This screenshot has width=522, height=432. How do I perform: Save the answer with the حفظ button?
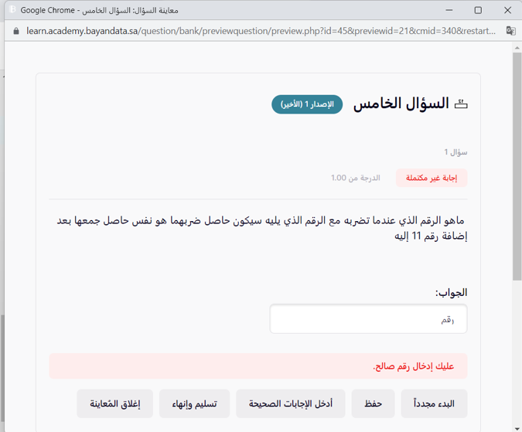pos(373,403)
